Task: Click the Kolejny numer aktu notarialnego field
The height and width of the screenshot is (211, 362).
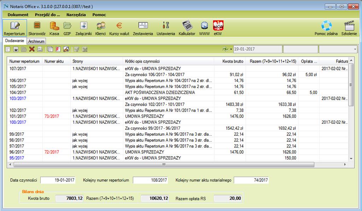Action: tap(251, 180)
